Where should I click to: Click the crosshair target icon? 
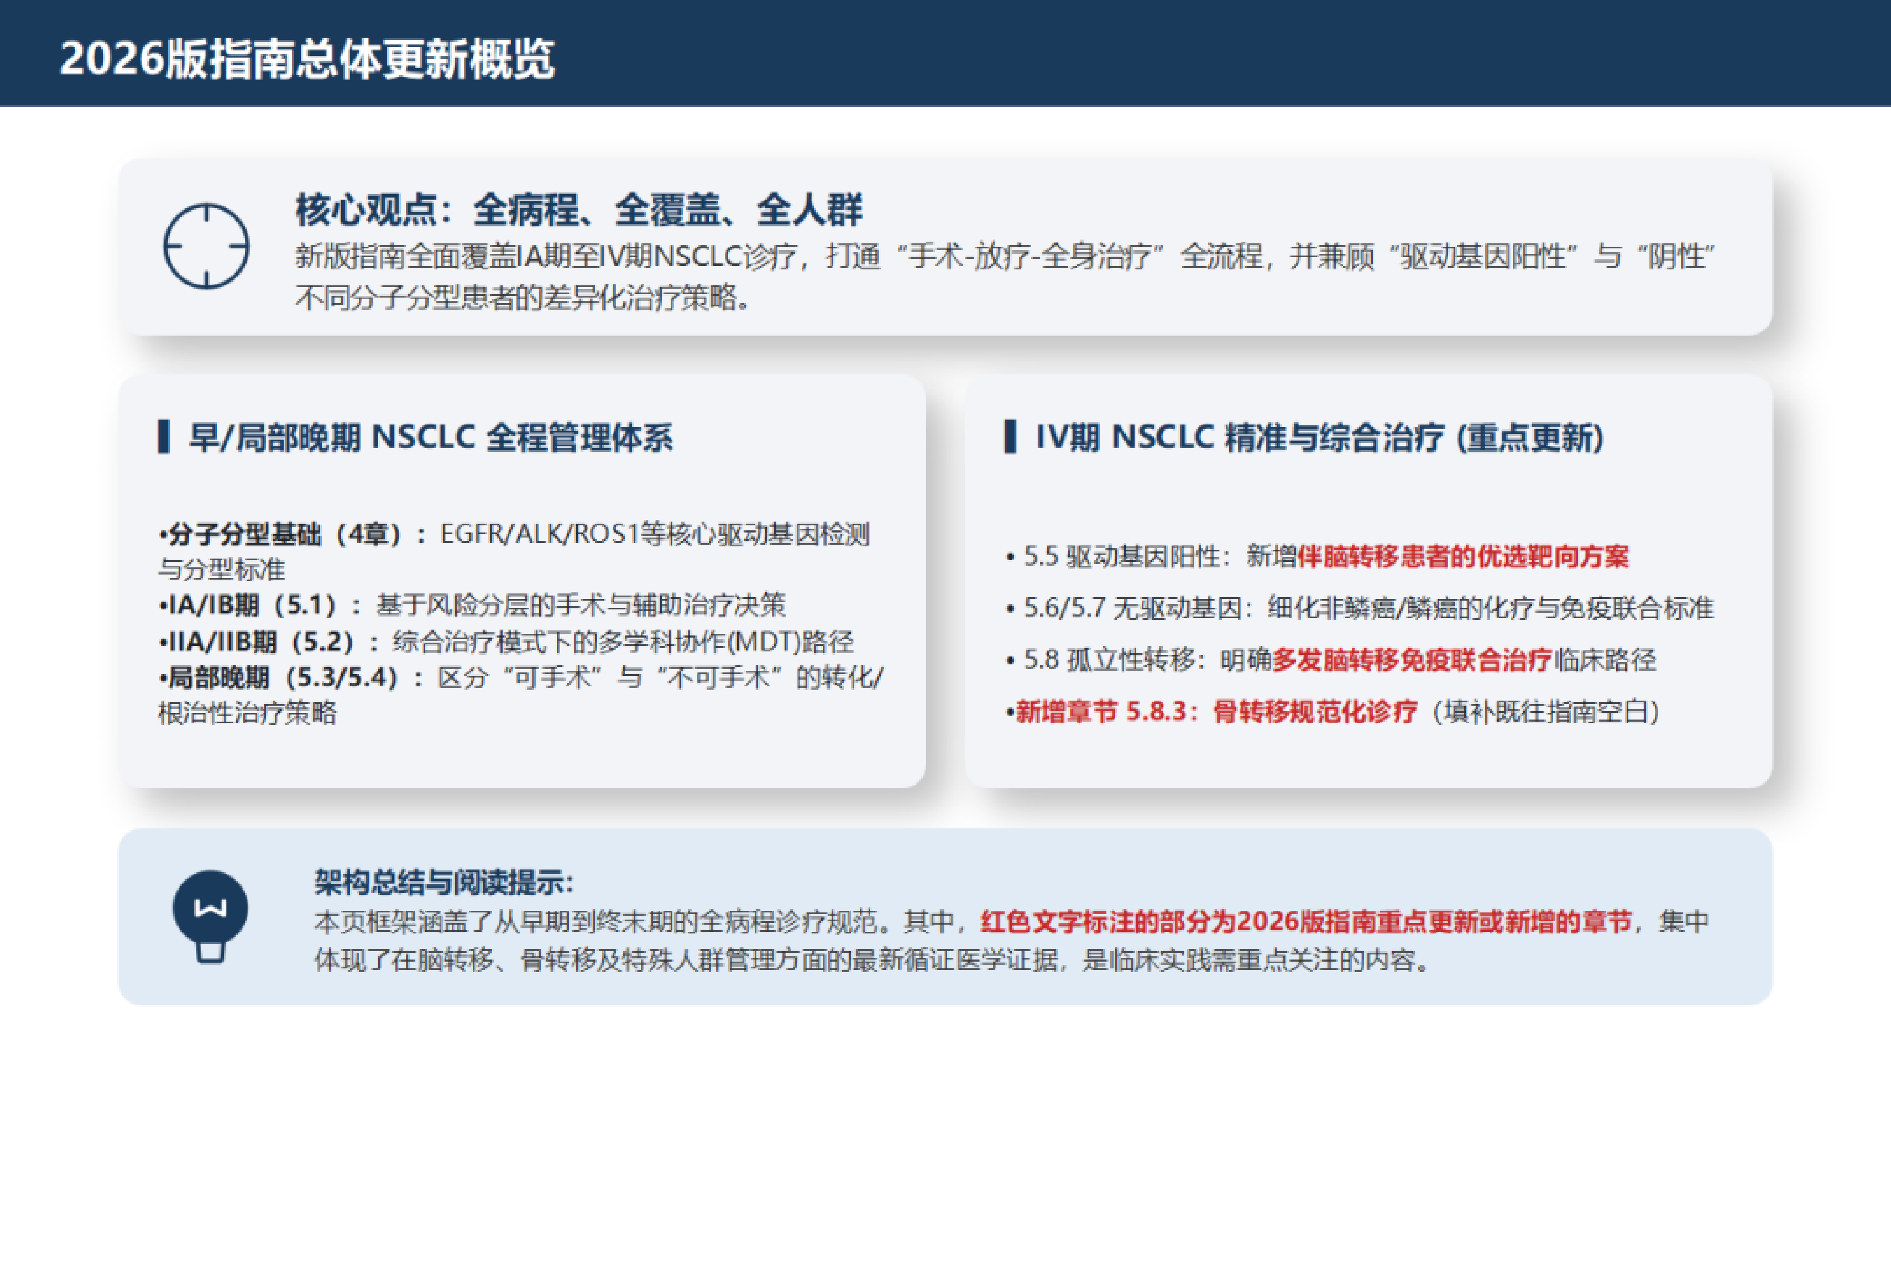(206, 246)
